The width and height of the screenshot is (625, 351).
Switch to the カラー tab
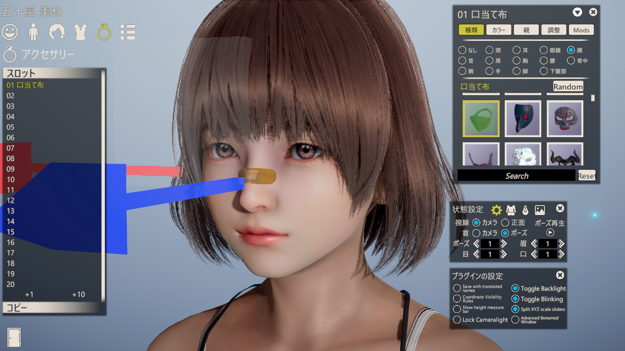(498, 30)
